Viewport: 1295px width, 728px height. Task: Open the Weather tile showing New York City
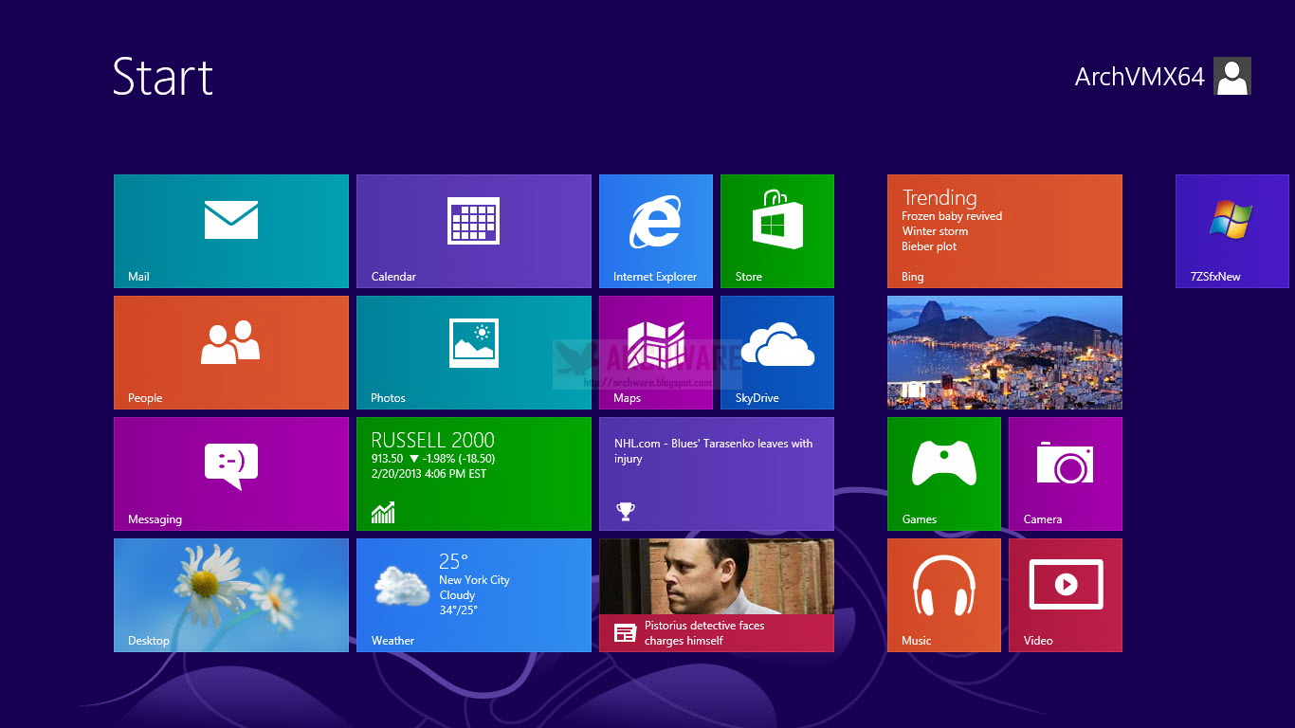click(x=473, y=594)
